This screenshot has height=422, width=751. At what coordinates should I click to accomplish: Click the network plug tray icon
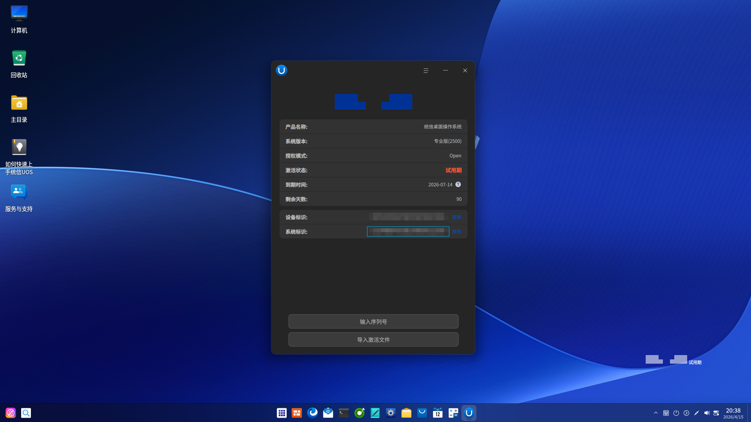click(697, 413)
